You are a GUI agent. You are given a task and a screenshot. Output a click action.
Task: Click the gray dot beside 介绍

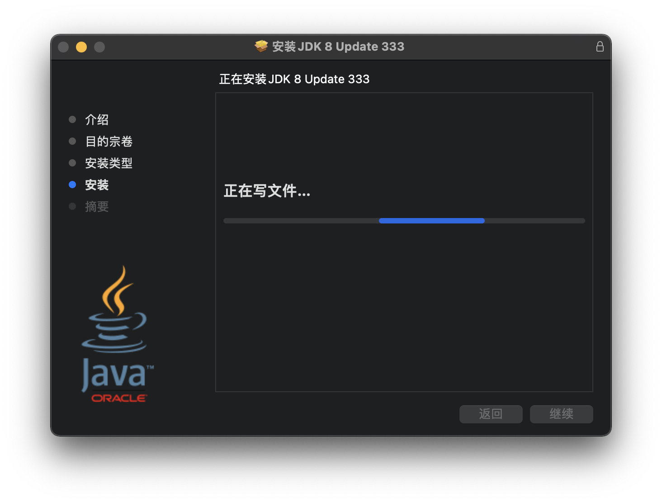pos(72,119)
